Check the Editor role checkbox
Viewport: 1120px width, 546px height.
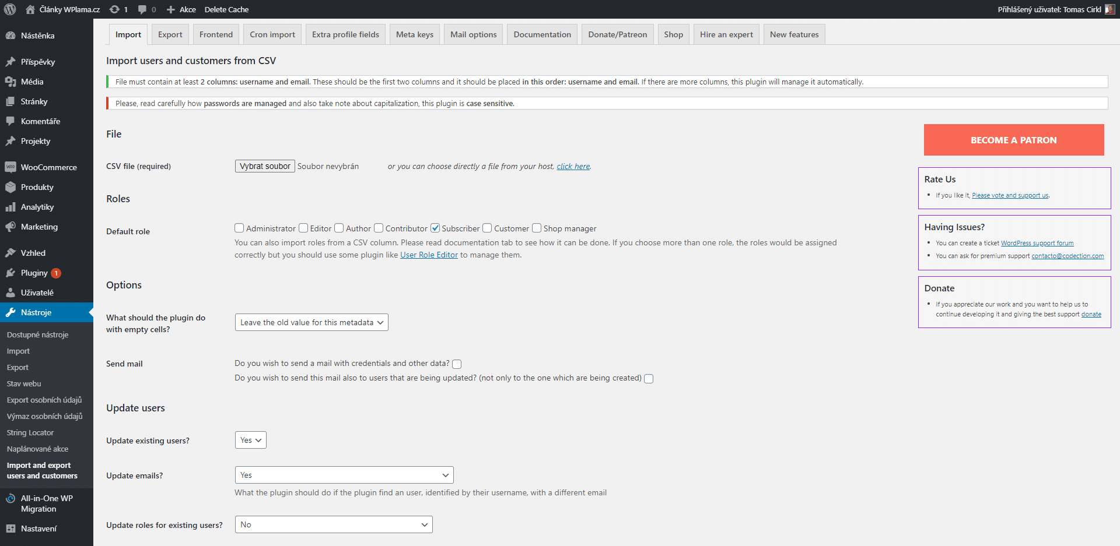coord(303,228)
